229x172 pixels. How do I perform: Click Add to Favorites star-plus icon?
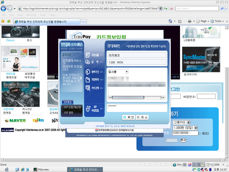9,21
